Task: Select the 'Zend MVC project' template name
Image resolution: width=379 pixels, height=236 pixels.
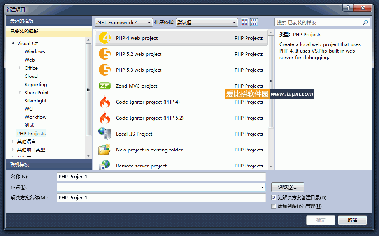Action: click(x=137, y=86)
